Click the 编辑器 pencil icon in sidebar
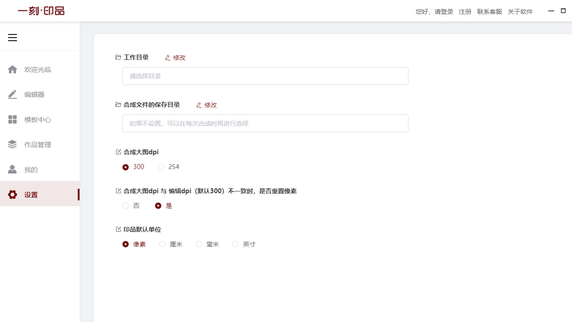The image size is (572, 322). point(13,94)
